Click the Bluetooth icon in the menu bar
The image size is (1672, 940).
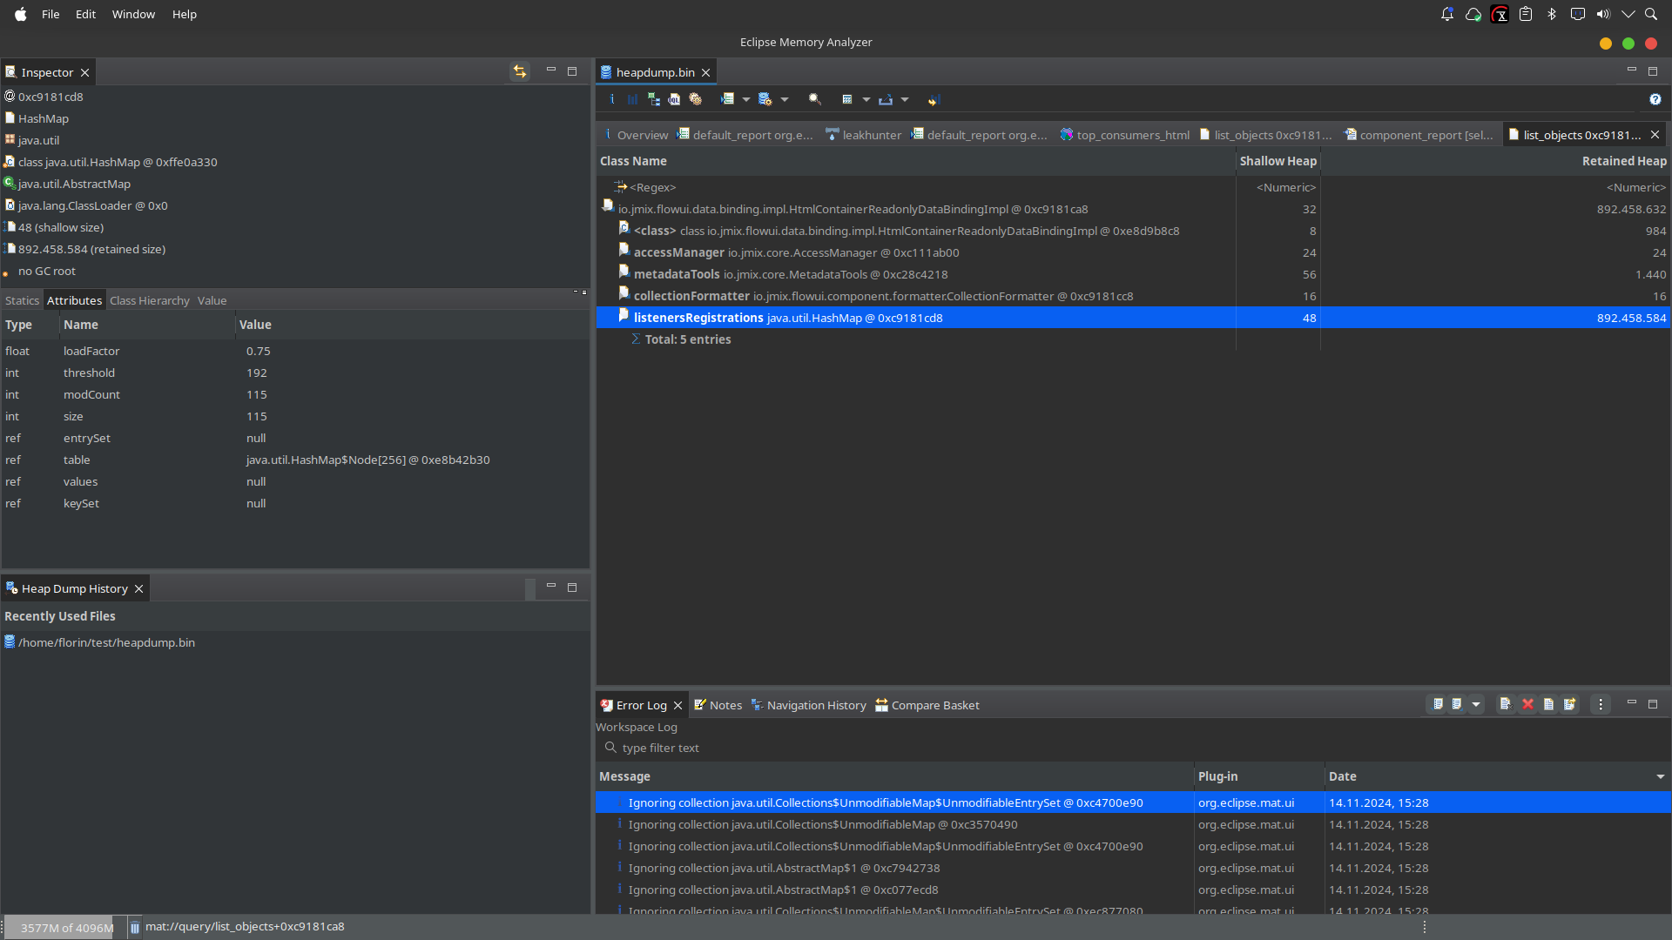point(1552,14)
